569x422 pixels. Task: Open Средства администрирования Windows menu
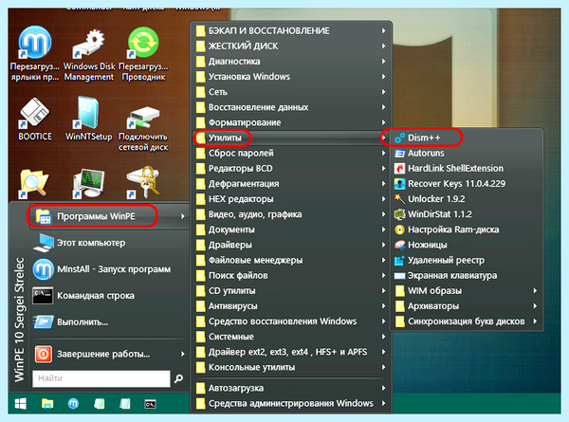click(291, 403)
